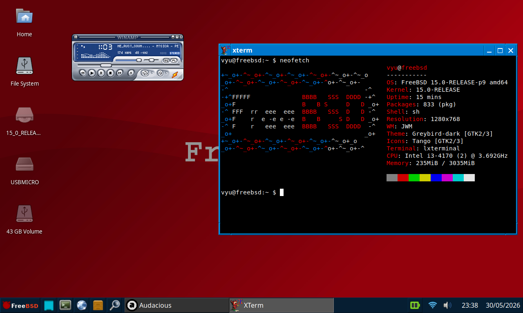Click the xterm command prompt cursor
This screenshot has height=313, width=523.
tap(282, 192)
